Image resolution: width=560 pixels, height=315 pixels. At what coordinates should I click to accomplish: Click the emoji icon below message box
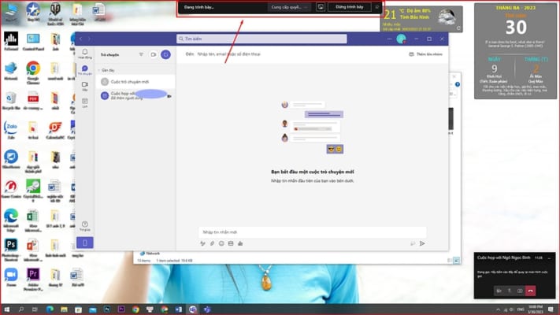pyautogui.click(x=221, y=243)
